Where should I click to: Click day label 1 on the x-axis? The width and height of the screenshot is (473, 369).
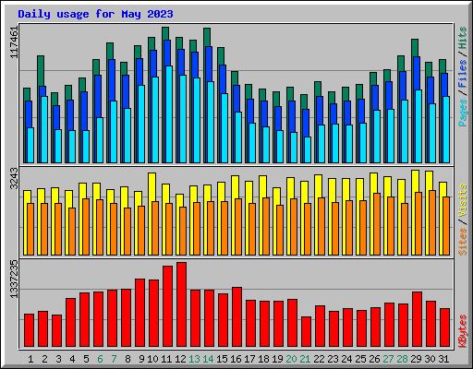coord(30,359)
